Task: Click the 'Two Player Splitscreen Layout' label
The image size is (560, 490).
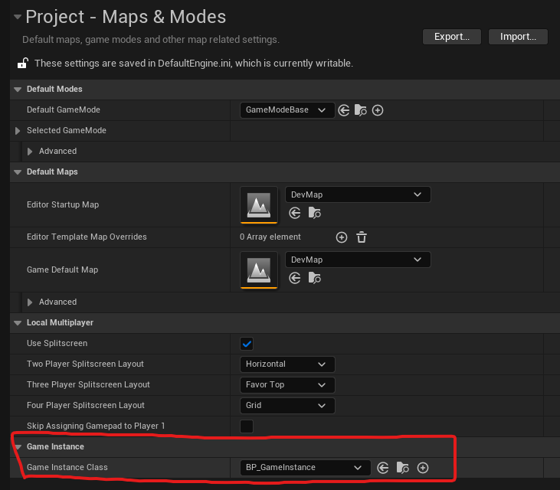Action: [85, 364]
